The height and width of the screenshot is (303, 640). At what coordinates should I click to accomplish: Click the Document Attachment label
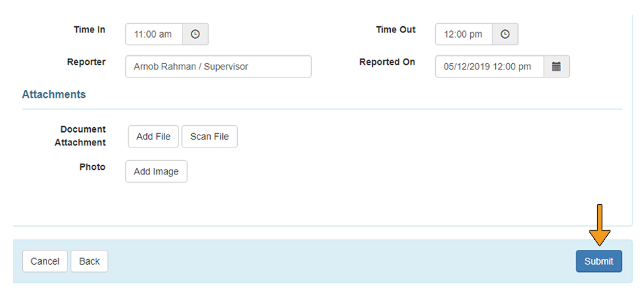80,136
